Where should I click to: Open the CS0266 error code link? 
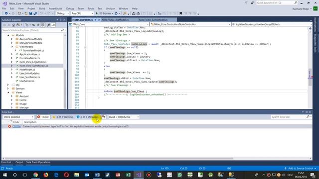coord(16,126)
